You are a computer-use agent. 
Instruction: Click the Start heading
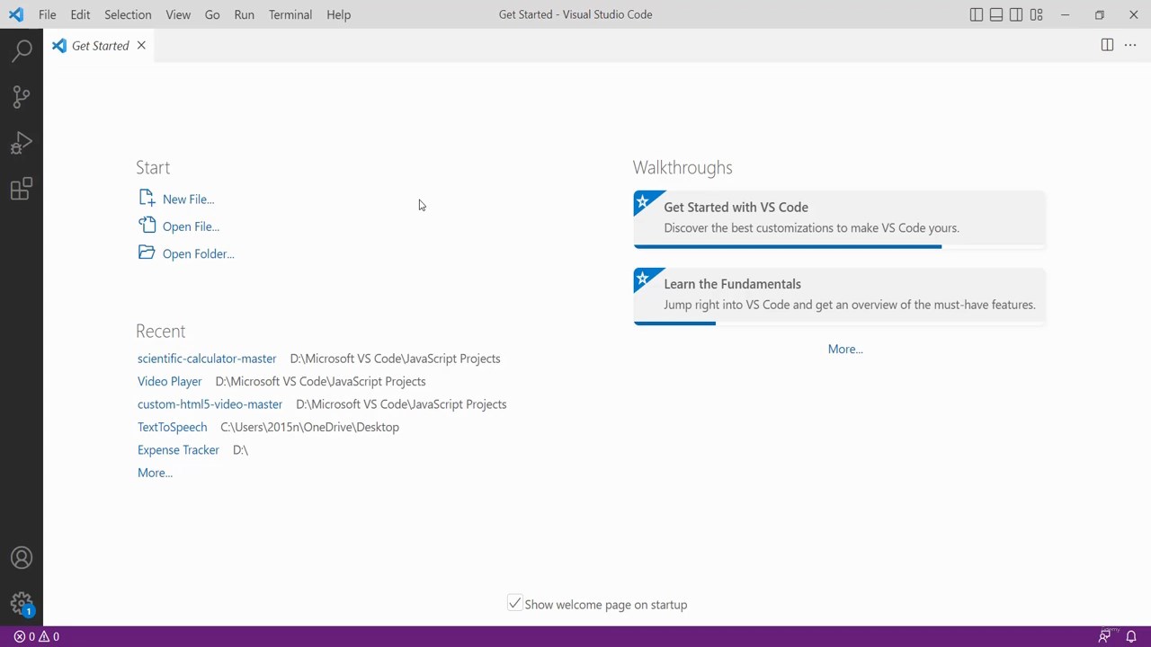coord(153,167)
